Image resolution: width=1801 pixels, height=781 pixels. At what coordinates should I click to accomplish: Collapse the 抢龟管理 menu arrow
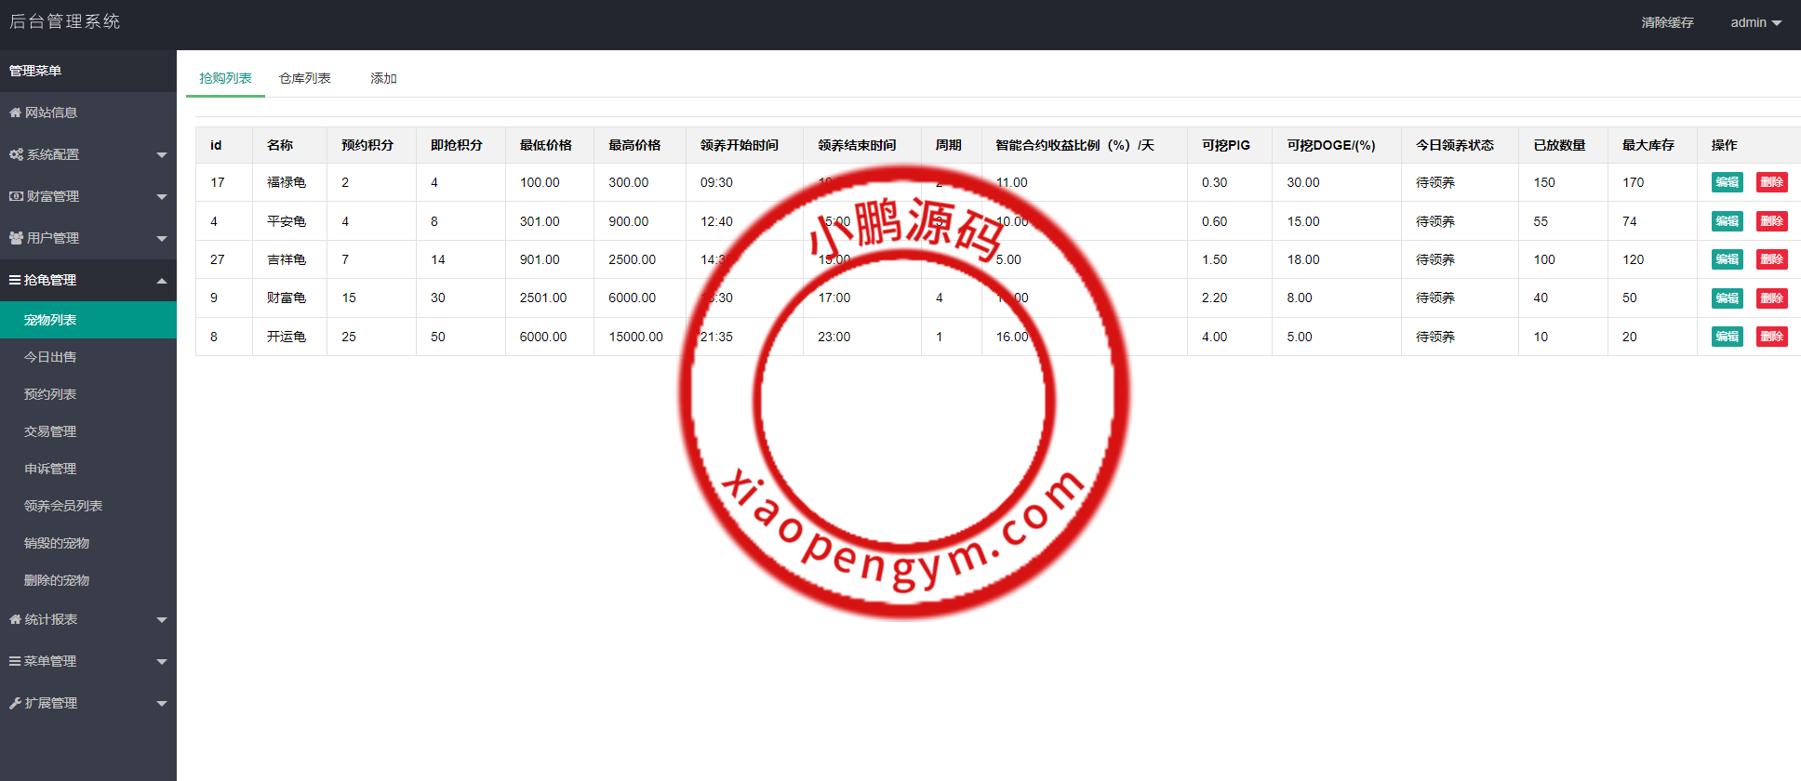162,281
